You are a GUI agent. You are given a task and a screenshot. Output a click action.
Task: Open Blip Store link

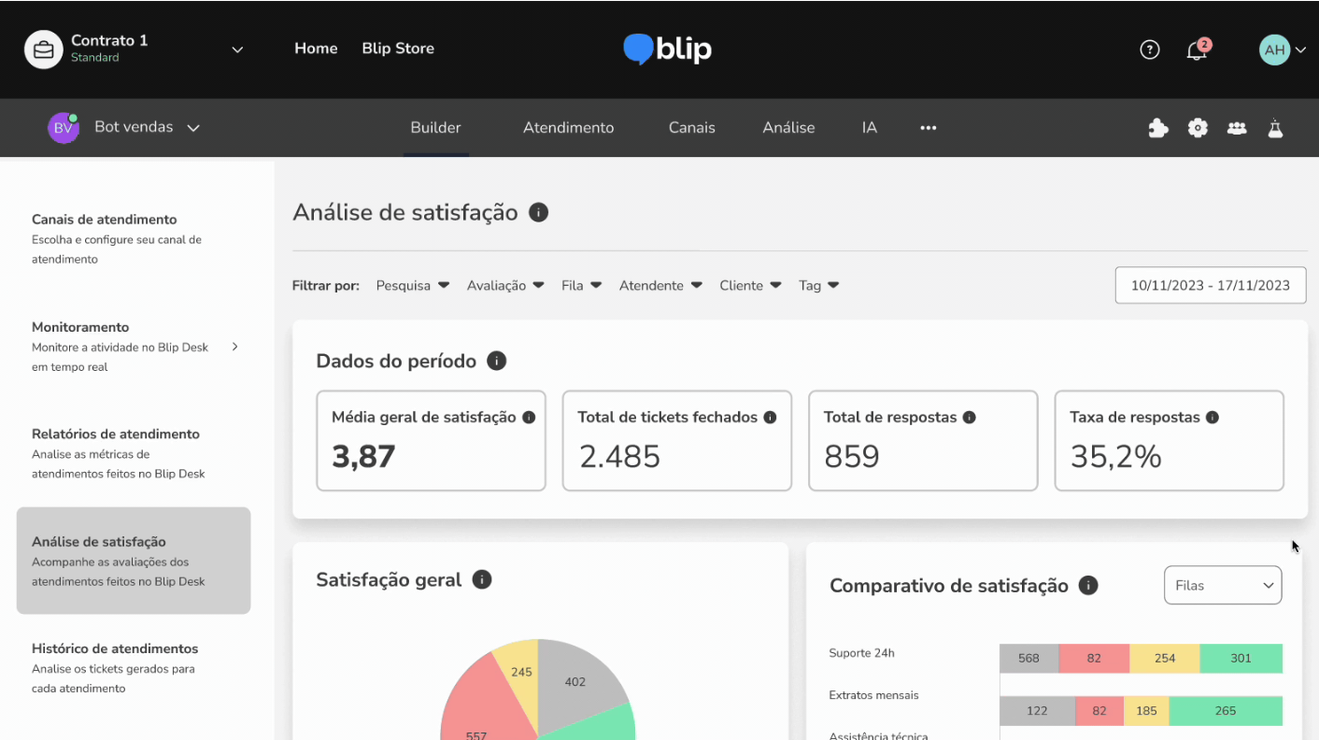(x=398, y=49)
